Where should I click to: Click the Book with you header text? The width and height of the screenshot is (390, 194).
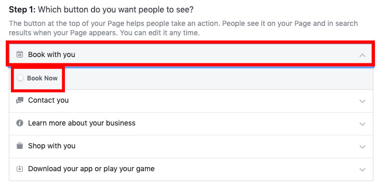coord(51,54)
